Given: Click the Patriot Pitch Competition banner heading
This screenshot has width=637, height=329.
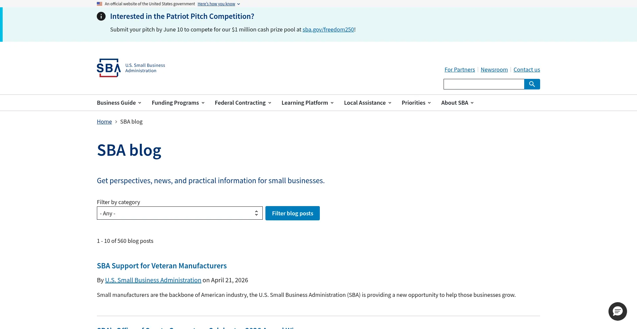Looking at the screenshot, I should 182,16.
